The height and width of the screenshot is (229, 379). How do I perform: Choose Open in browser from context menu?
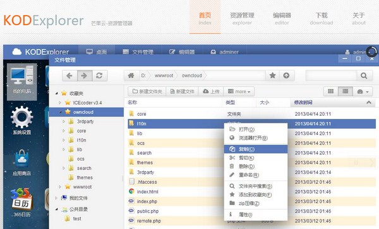point(256,138)
